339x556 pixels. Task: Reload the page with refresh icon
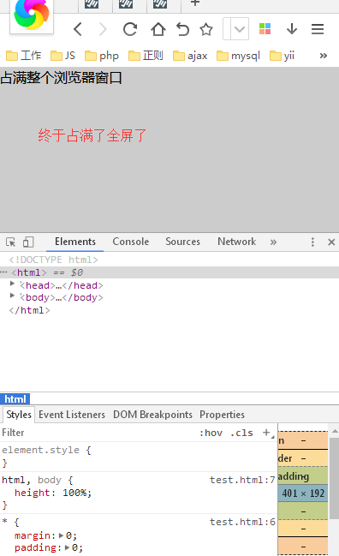click(130, 29)
